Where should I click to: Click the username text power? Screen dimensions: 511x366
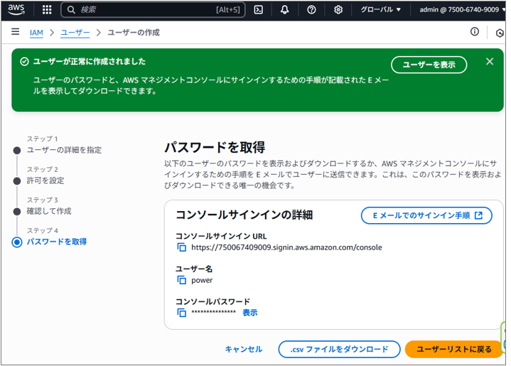coord(202,280)
